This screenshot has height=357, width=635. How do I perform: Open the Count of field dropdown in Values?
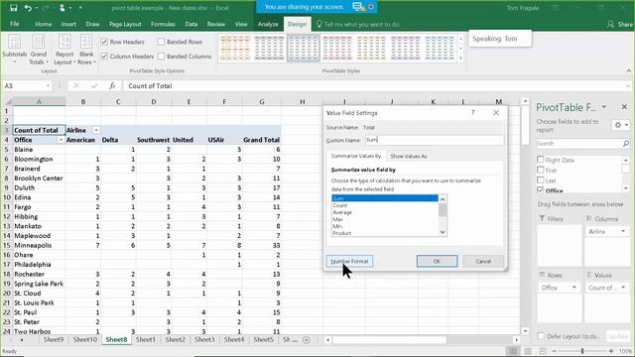623,288
